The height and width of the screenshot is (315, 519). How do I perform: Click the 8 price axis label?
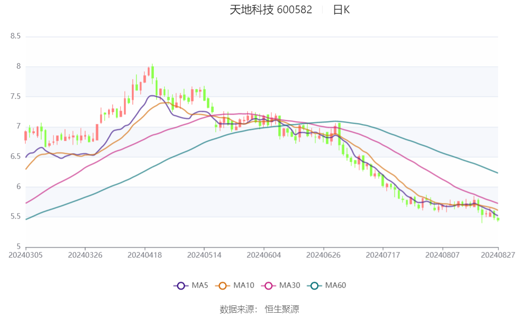tap(18, 66)
